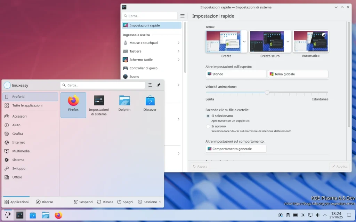Open Discover from the Favorites grid
The width and height of the screenshot is (356, 222).
click(x=149, y=103)
